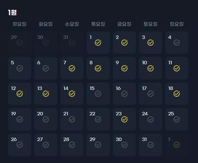This screenshot has height=163, width=198.
Task: Click the gold checkmark on day 18
Action: [x=177, y=94]
